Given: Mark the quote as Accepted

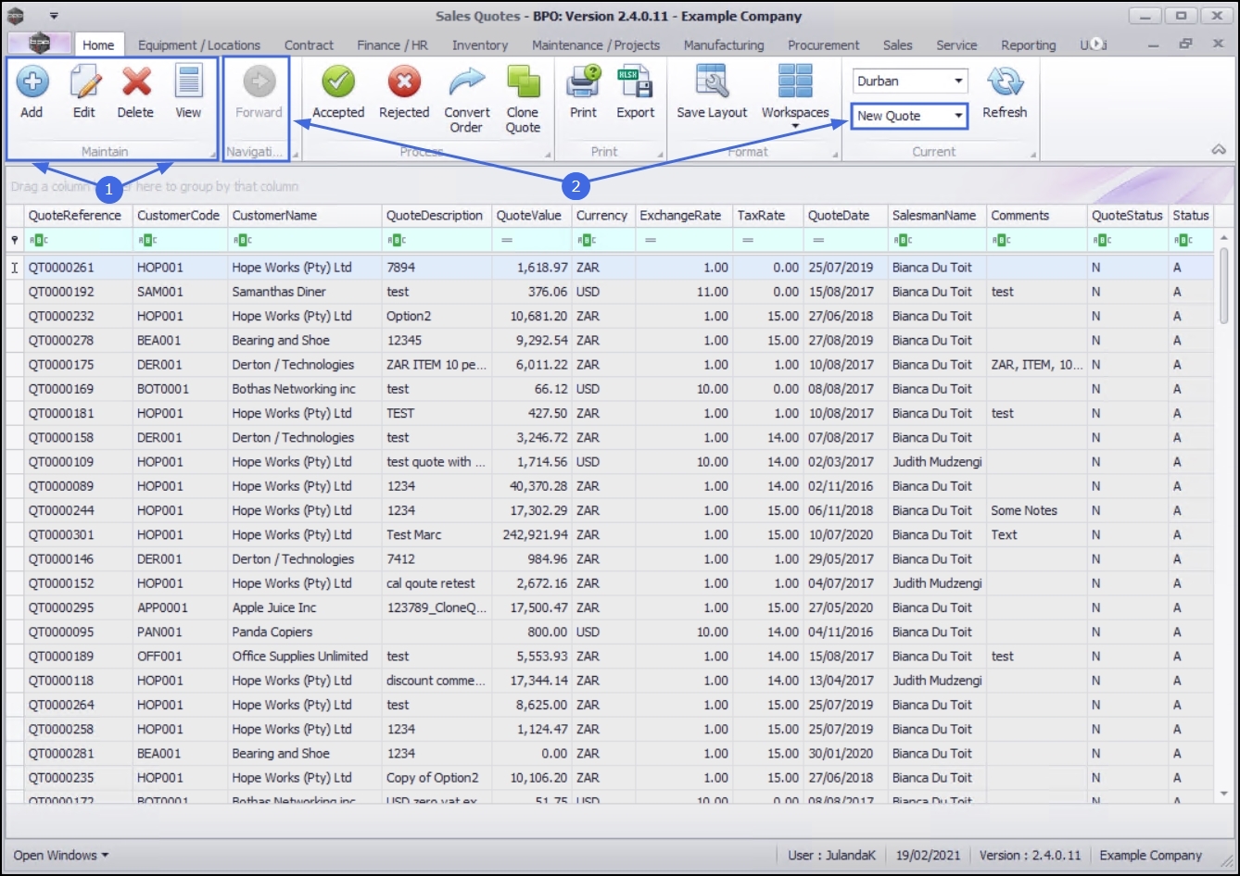Looking at the screenshot, I should [x=338, y=93].
